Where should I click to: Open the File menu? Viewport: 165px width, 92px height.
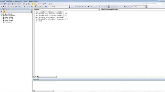(2, 4)
